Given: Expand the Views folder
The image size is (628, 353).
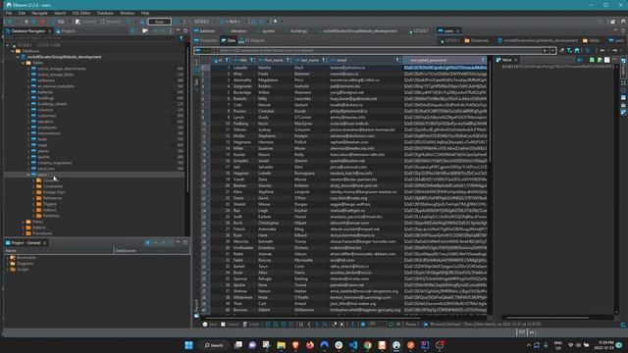Looking at the screenshot, I should 23,222.
